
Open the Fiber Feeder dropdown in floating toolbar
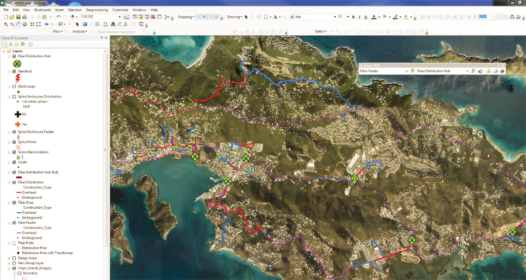pos(407,71)
